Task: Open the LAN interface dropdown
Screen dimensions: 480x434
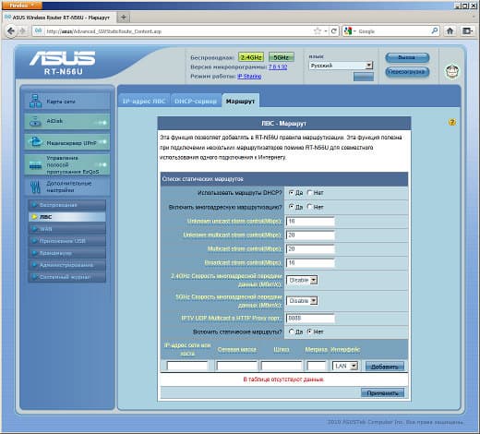Action: tap(345, 366)
